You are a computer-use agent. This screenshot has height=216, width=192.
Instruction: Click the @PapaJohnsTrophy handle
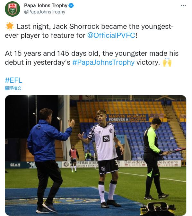45,12
